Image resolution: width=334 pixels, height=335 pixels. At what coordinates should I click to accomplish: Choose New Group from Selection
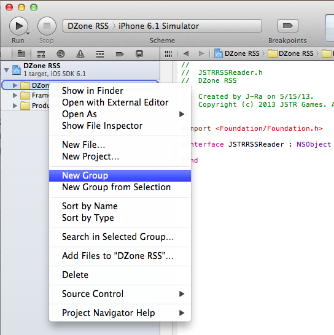(120, 187)
